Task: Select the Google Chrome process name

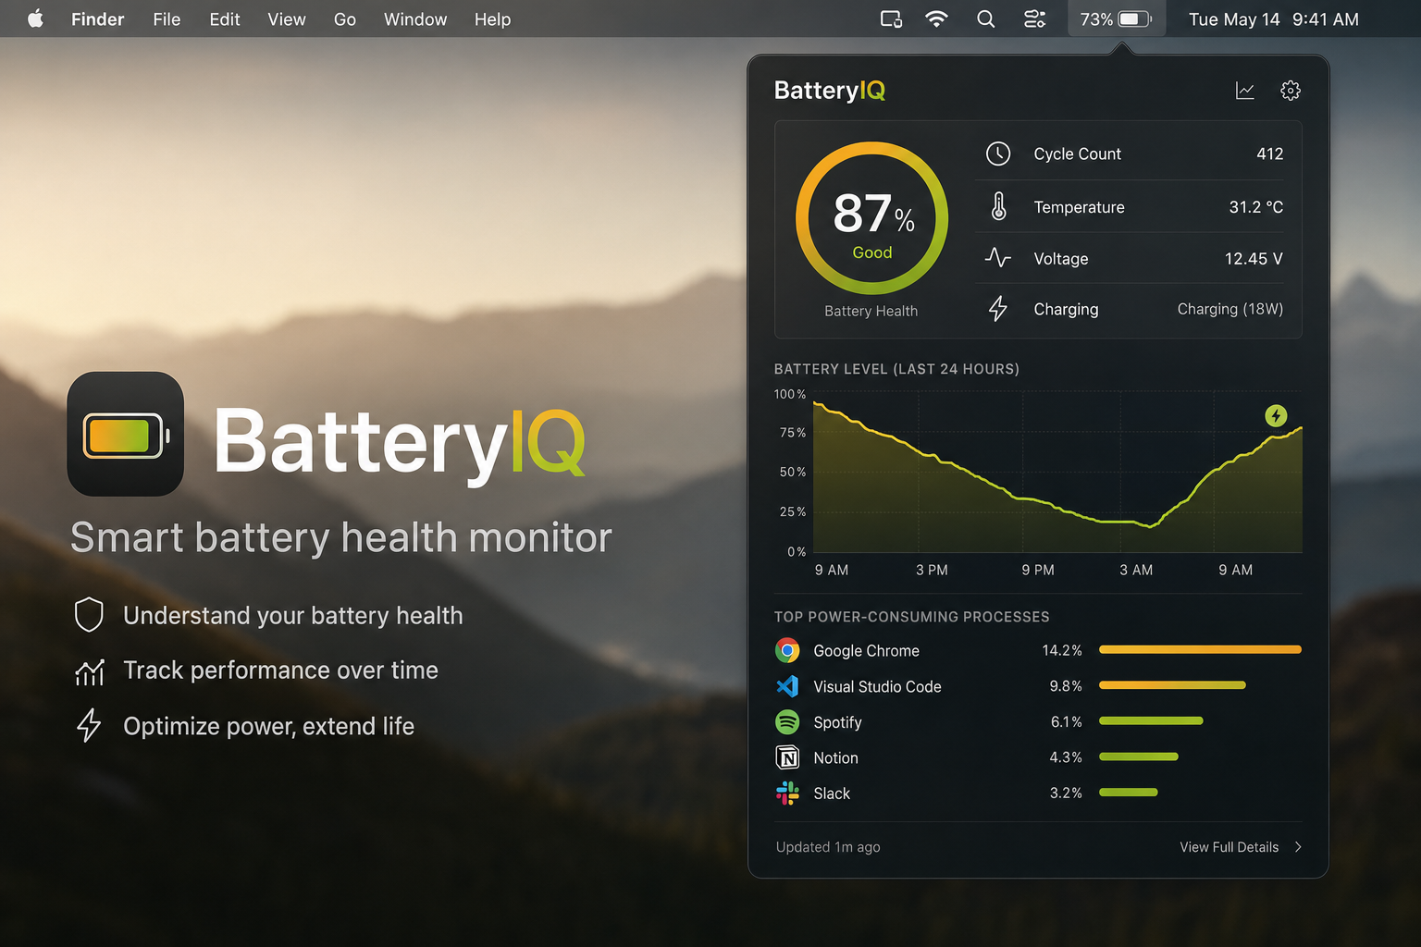Action: (866, 651)
